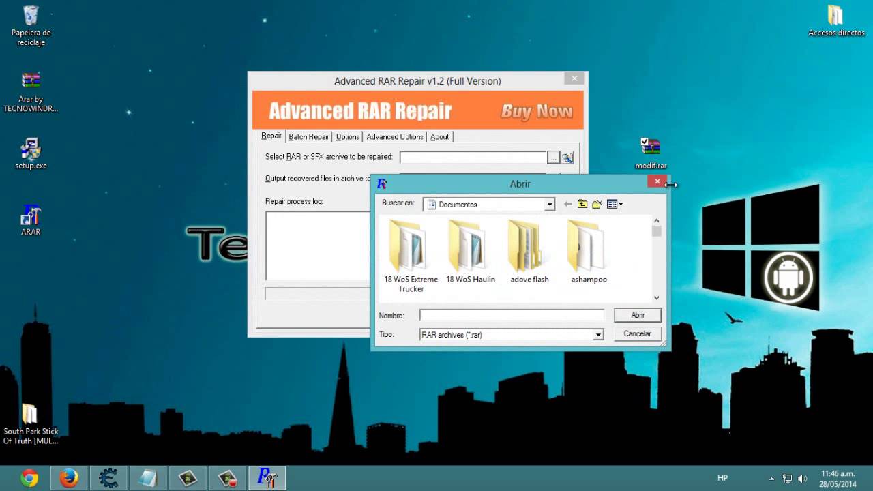Image resolution: width=873 pixels, height=491 pixels.
Task: Switch to the Batch Repair tab
Action: pos(309,137)
